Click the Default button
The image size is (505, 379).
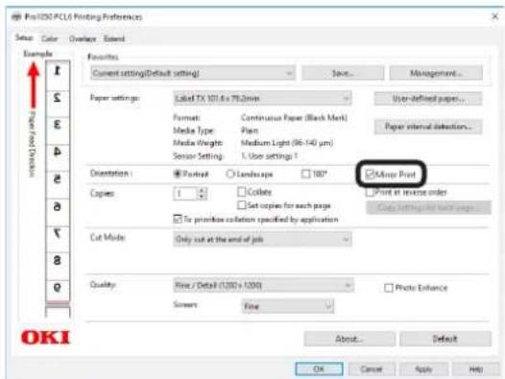coord(445,339)
